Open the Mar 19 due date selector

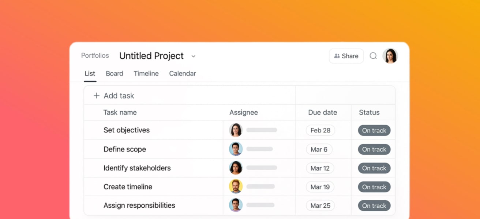pyautogui.click(x=320, y=187)
